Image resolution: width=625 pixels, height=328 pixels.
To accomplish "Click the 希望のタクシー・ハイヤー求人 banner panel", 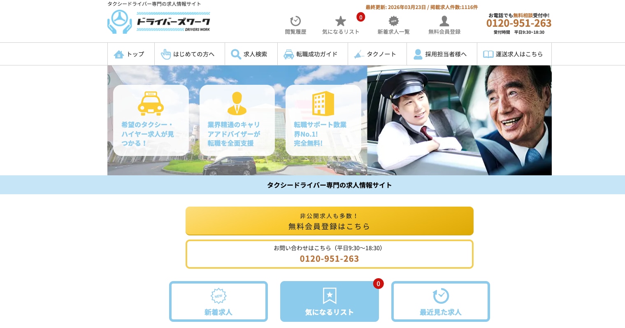I will coord(151,120).
